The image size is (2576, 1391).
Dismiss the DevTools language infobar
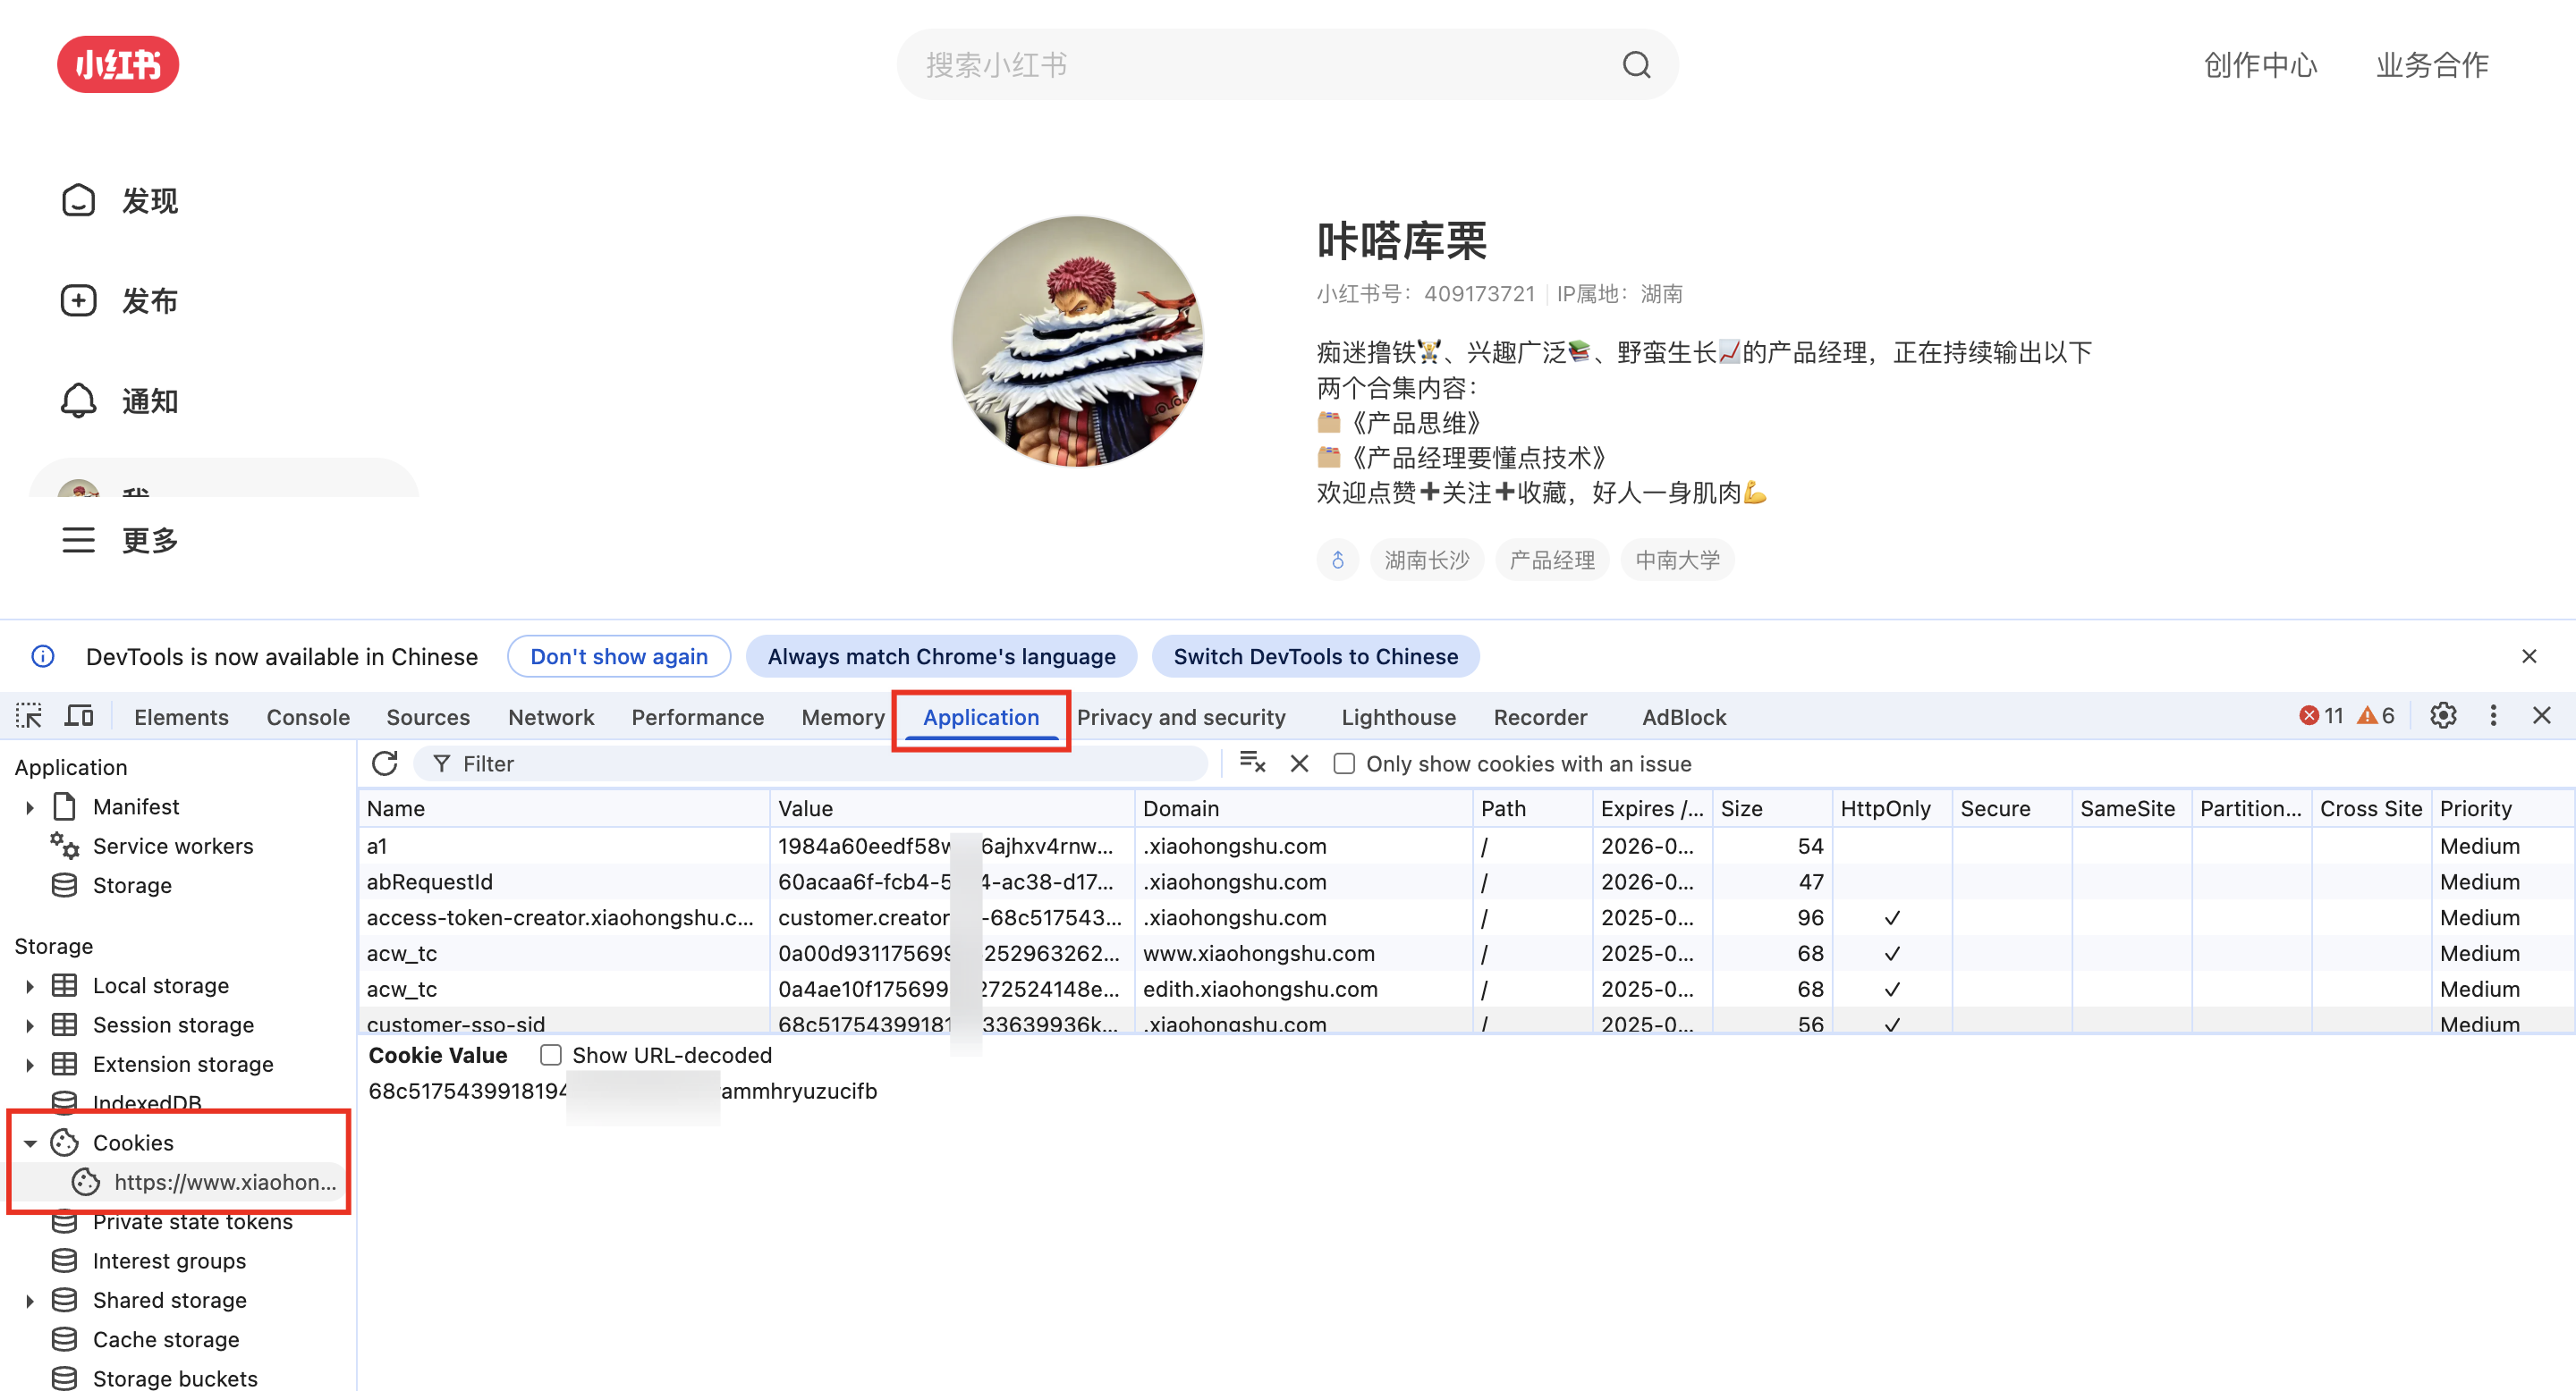point(2529,656)
